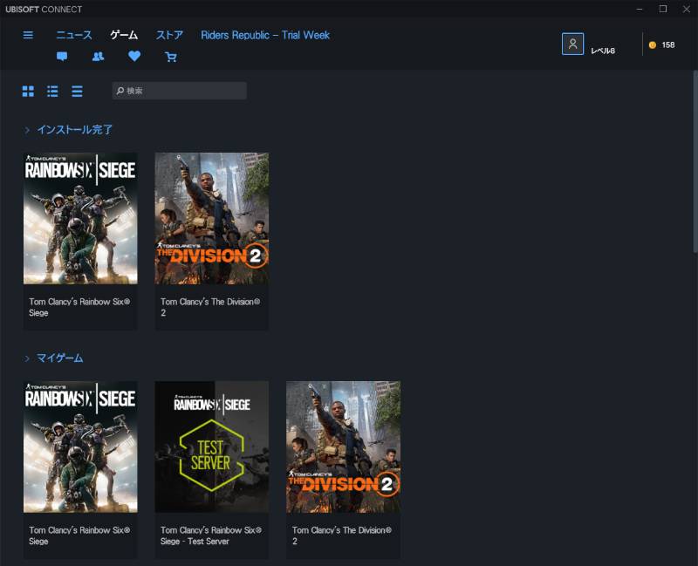The height and width of the screenshot is (566, 698).
Task: Click the レベル8 profile level text
Action: [x=603, y=51]
